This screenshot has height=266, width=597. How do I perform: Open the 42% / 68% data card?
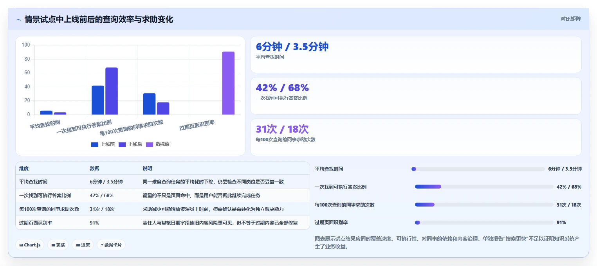(x=416, y=96)
